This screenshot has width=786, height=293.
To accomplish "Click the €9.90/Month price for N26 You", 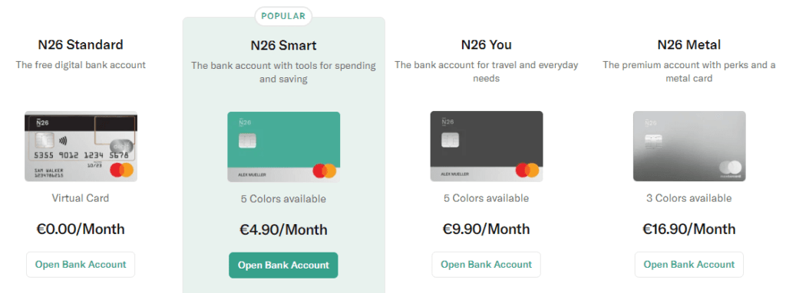I will pos(486,229).
